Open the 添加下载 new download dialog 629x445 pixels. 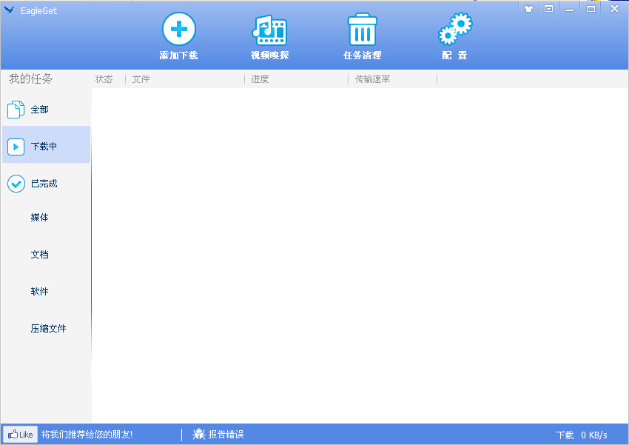point(178,34)
